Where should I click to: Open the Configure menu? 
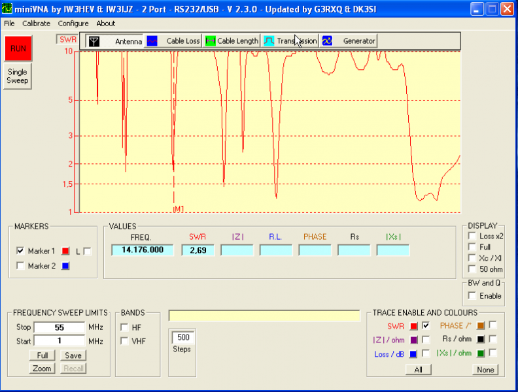73,24
